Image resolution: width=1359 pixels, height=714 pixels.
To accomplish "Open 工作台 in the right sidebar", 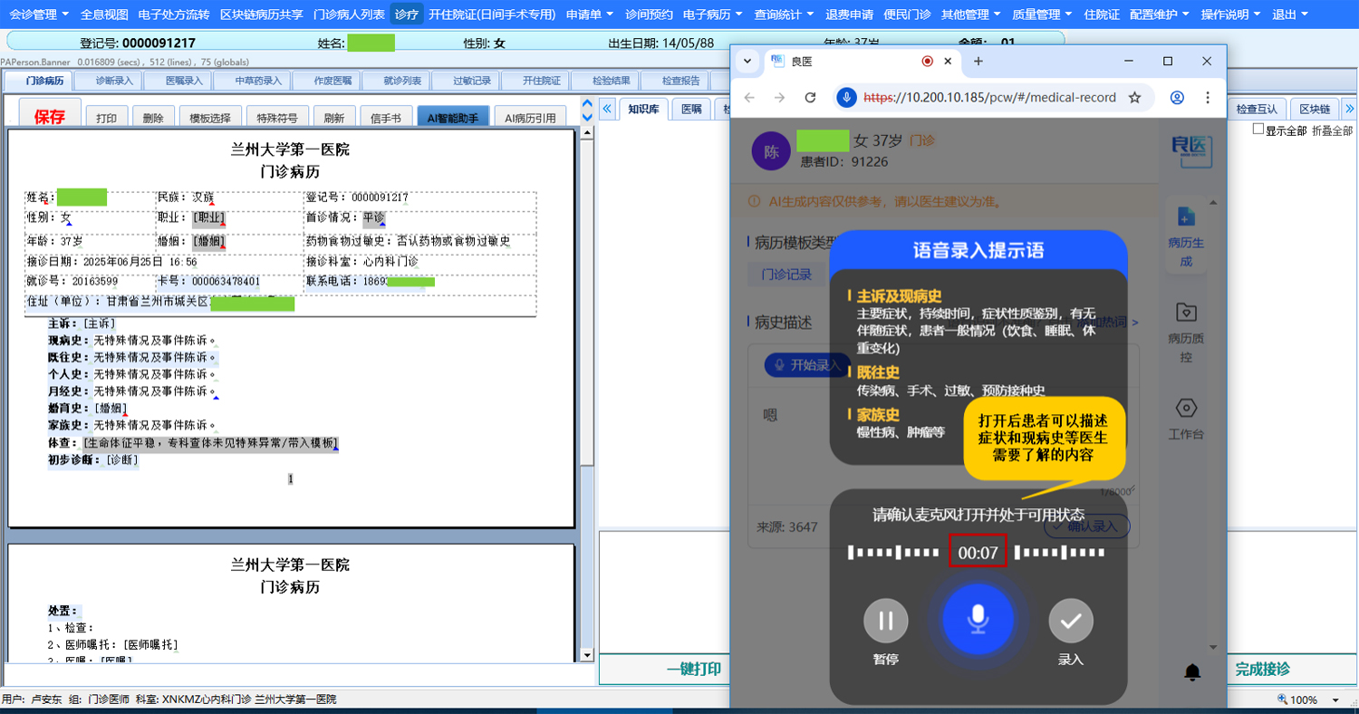I will click(1186, 419).
